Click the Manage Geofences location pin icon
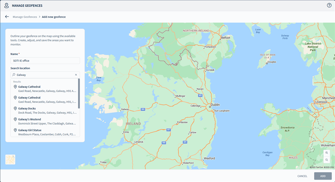The width and height of the screenshot is (335, 182). [6, 6]
